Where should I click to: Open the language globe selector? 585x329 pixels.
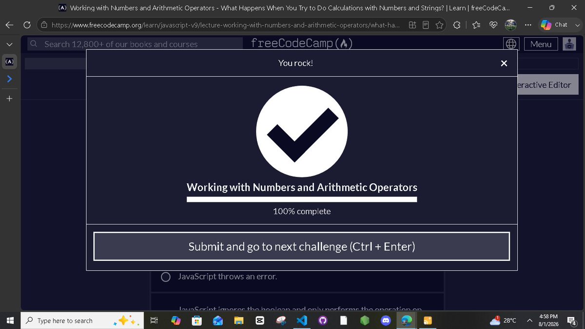pos(511,44)
